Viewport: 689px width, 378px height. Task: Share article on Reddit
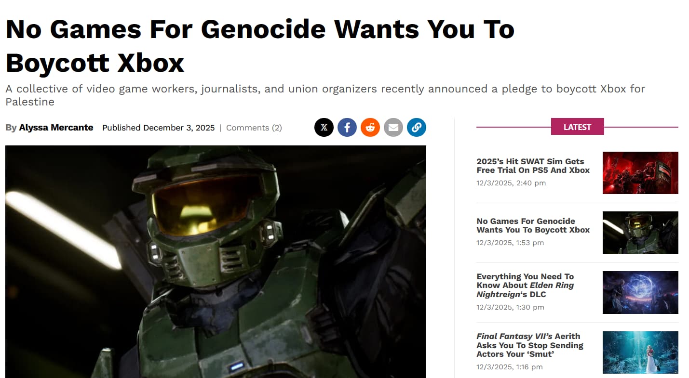(370, 128)
